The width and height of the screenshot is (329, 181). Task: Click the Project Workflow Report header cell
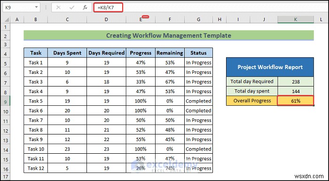tap(270, 67)
